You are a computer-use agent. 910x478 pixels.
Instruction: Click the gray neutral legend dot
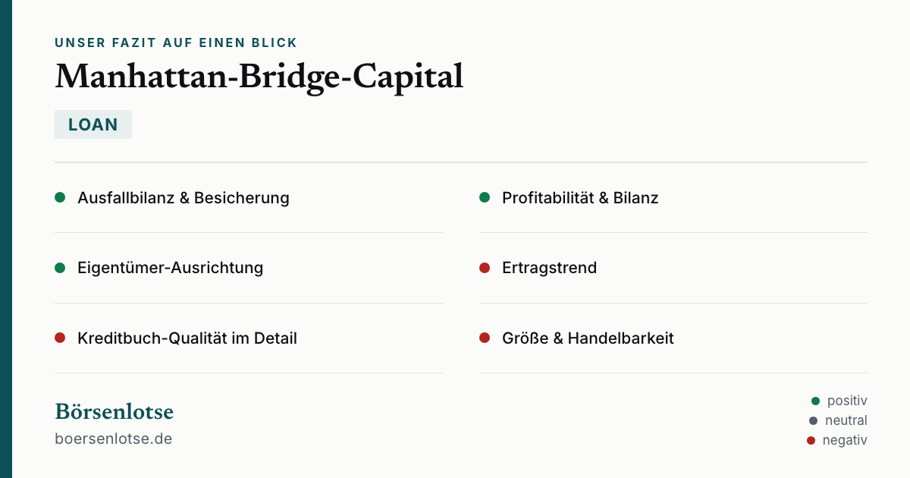pos(814,420)
